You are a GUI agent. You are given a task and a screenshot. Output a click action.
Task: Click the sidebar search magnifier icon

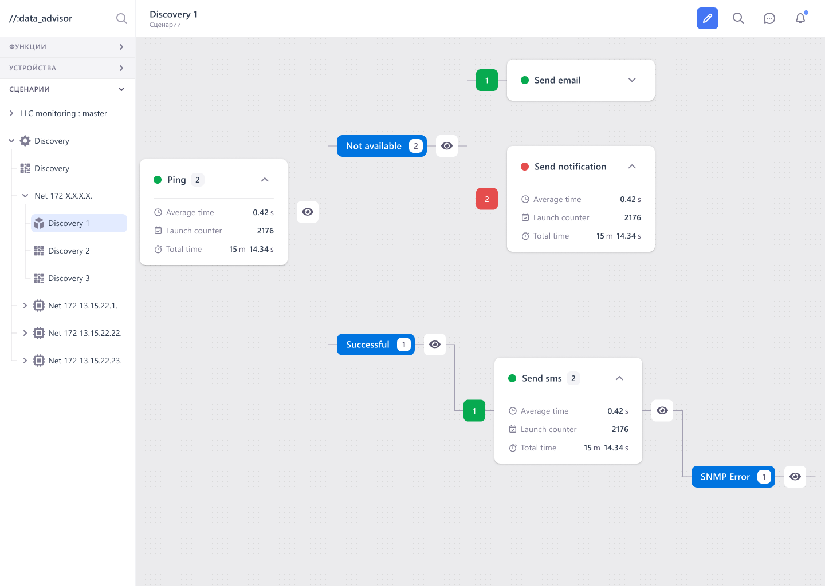pos(121,18)
